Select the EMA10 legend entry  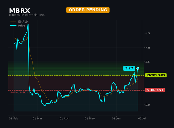19,22
